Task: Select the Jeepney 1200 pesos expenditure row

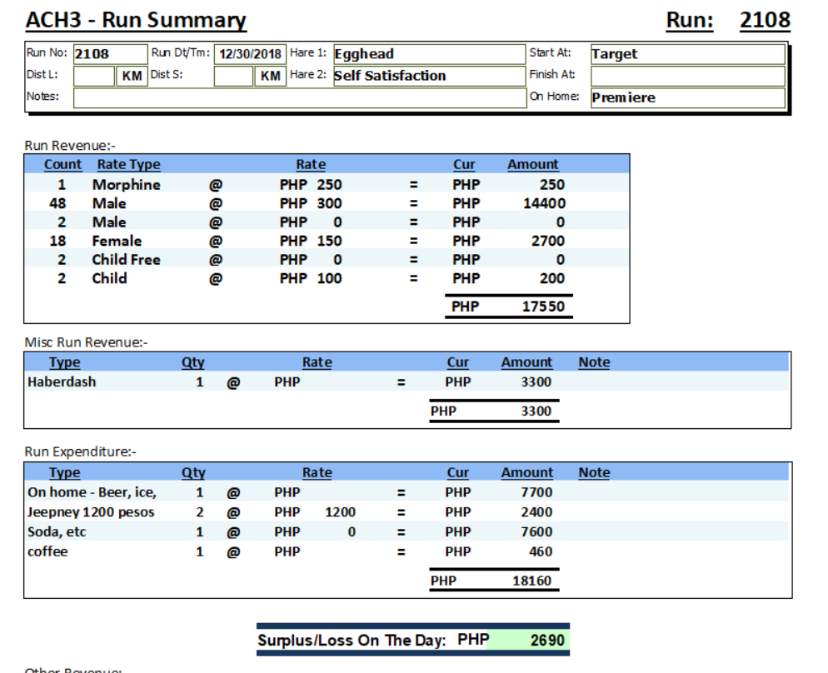Action: (91, 512)
